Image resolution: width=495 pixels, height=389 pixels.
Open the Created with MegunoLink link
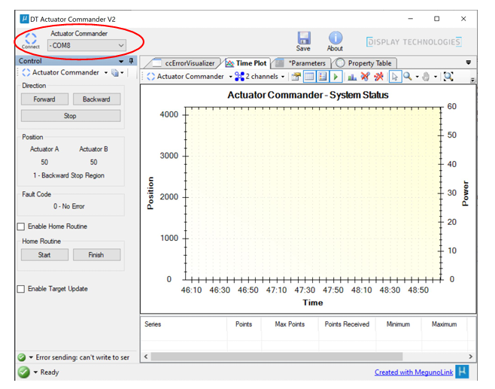(x=413, y=372)
